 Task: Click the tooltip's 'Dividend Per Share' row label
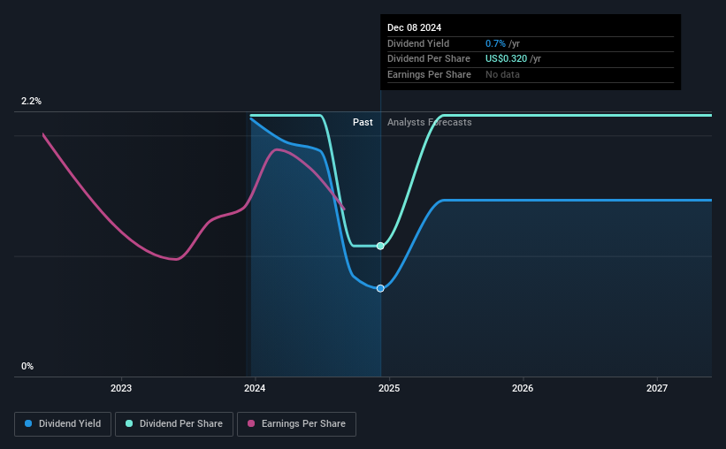[429, 59]
